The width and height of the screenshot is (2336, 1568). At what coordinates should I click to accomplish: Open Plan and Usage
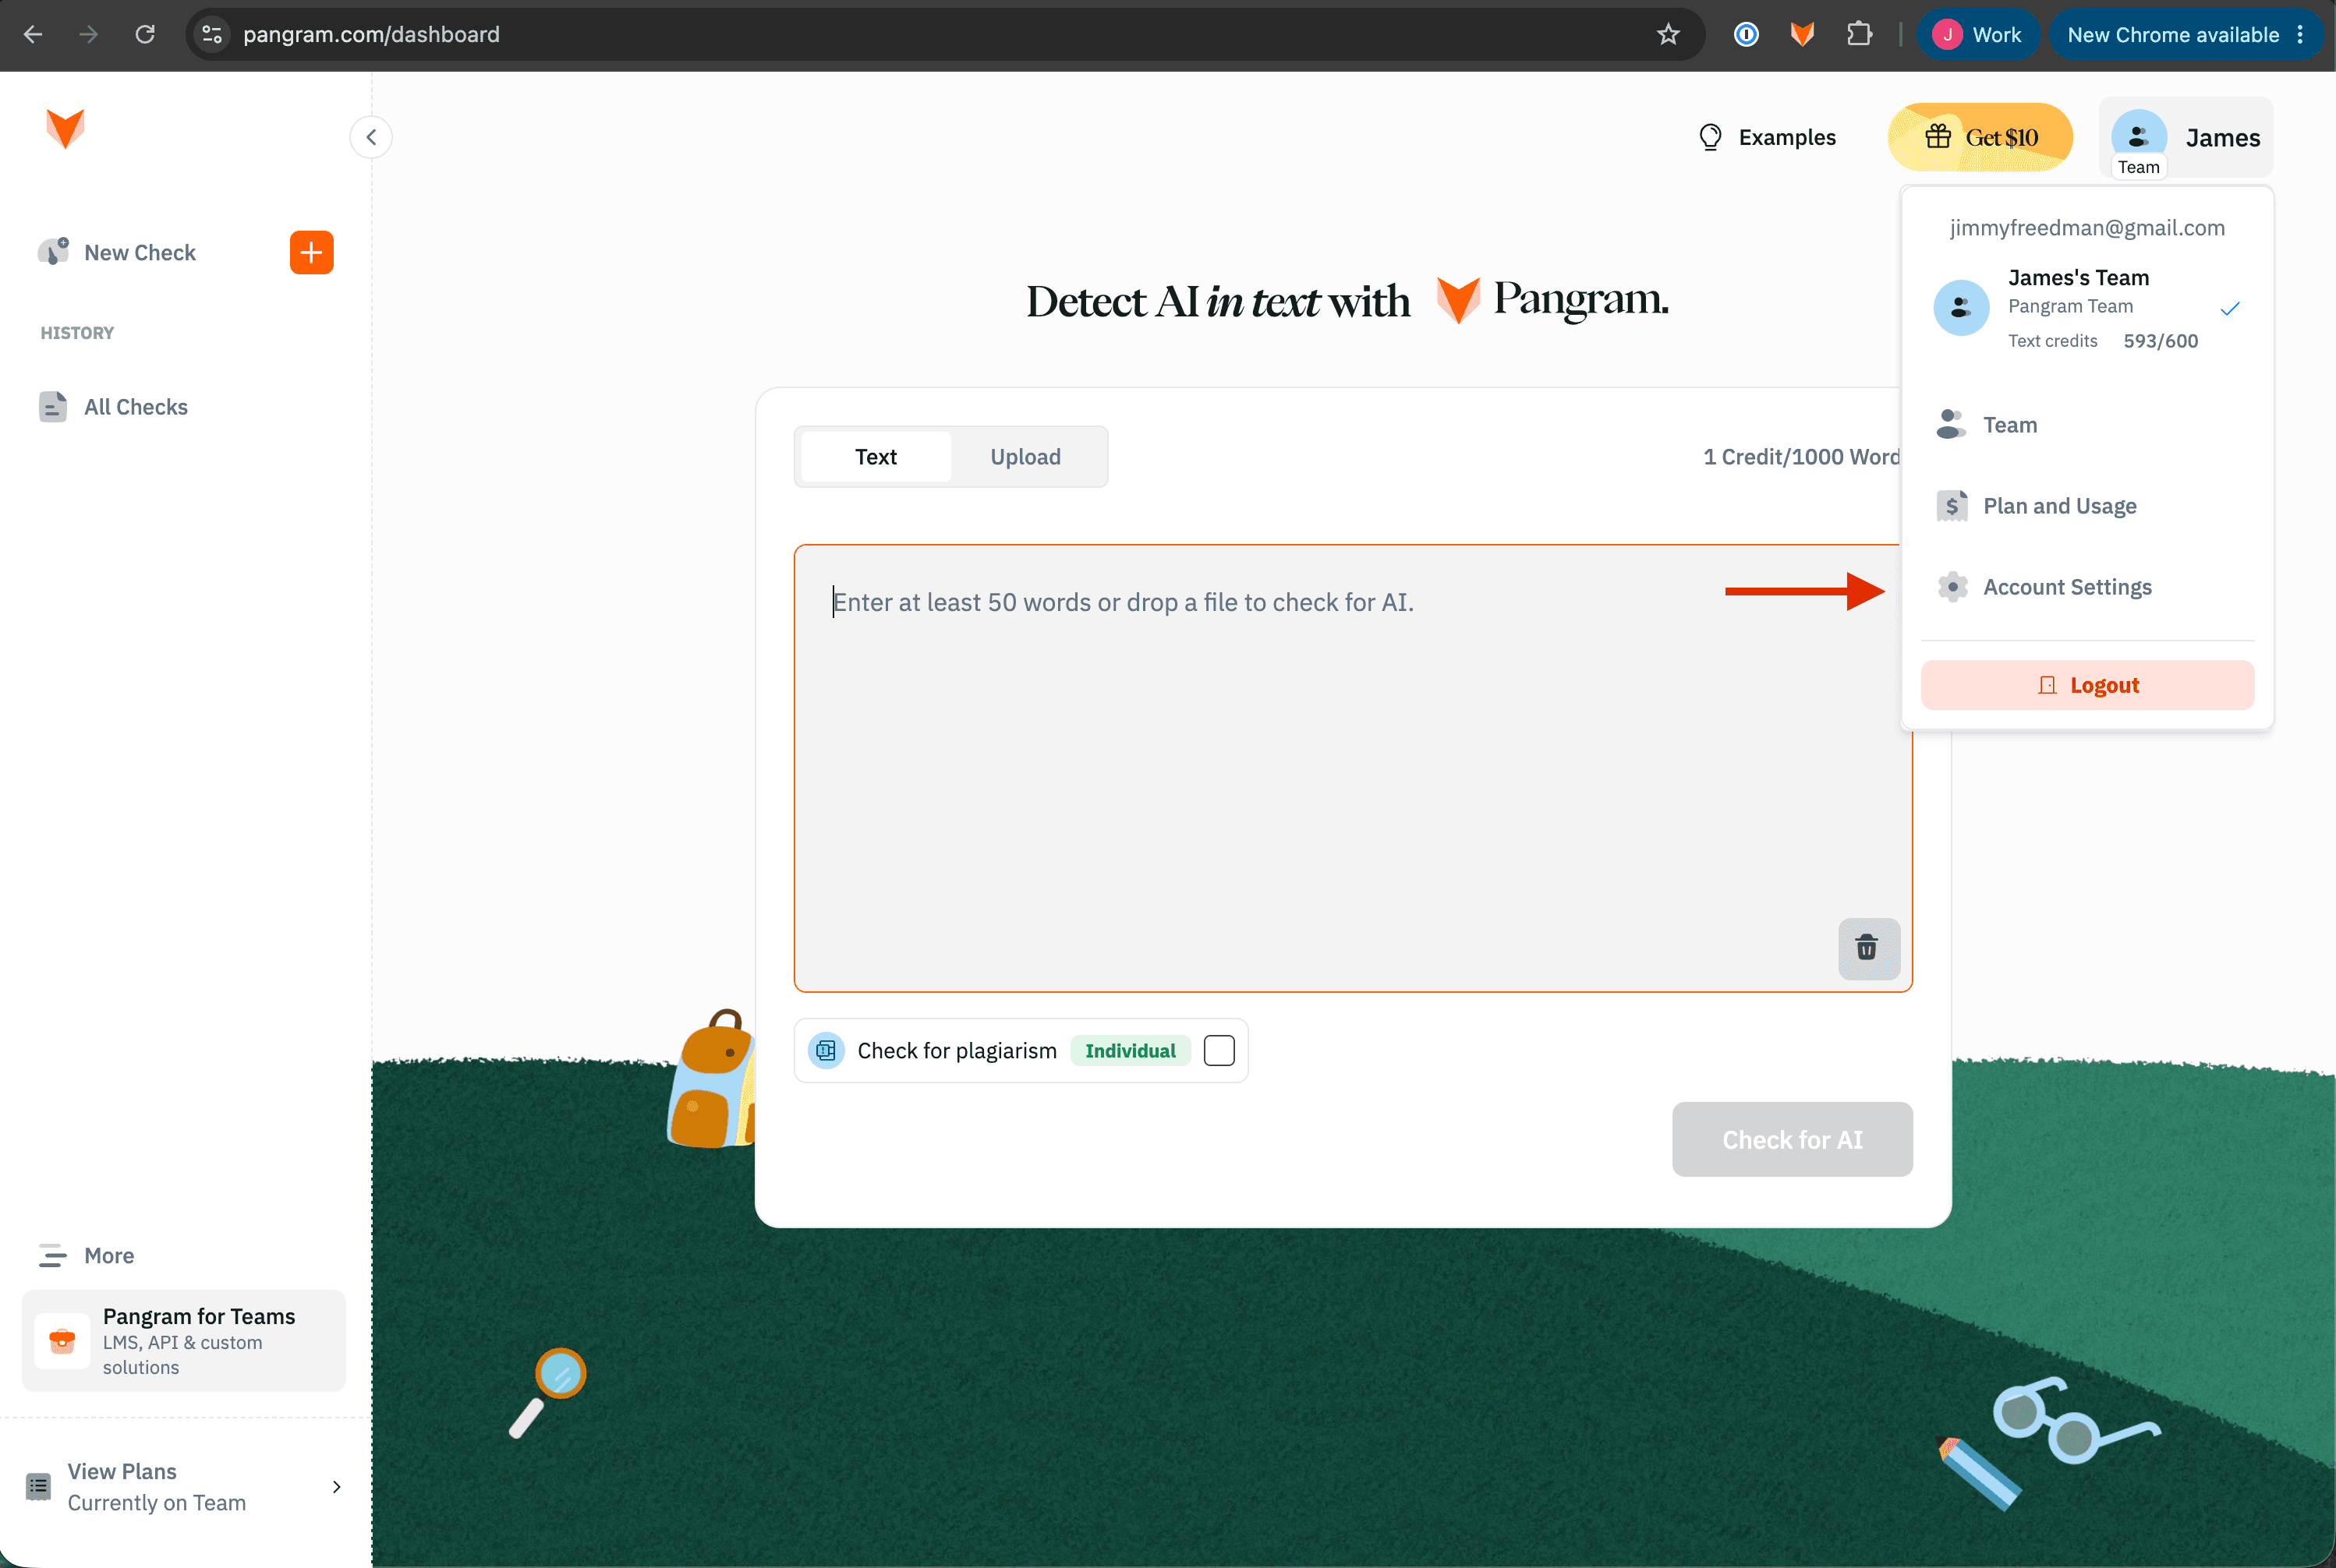click(2087, 506)
